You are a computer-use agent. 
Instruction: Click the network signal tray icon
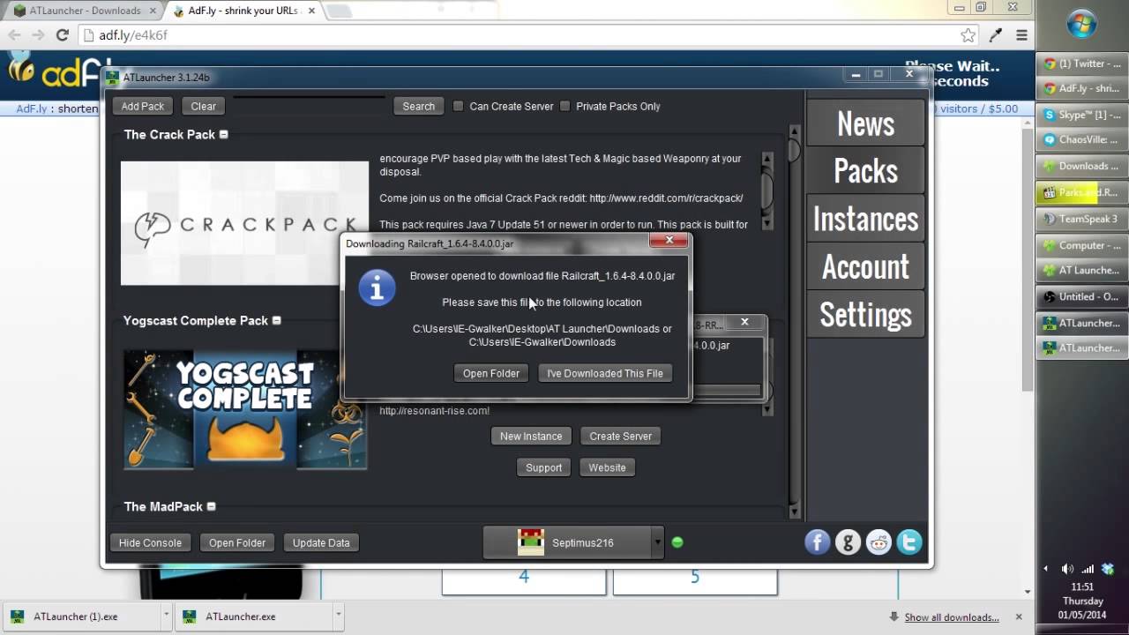point(1088,569)
